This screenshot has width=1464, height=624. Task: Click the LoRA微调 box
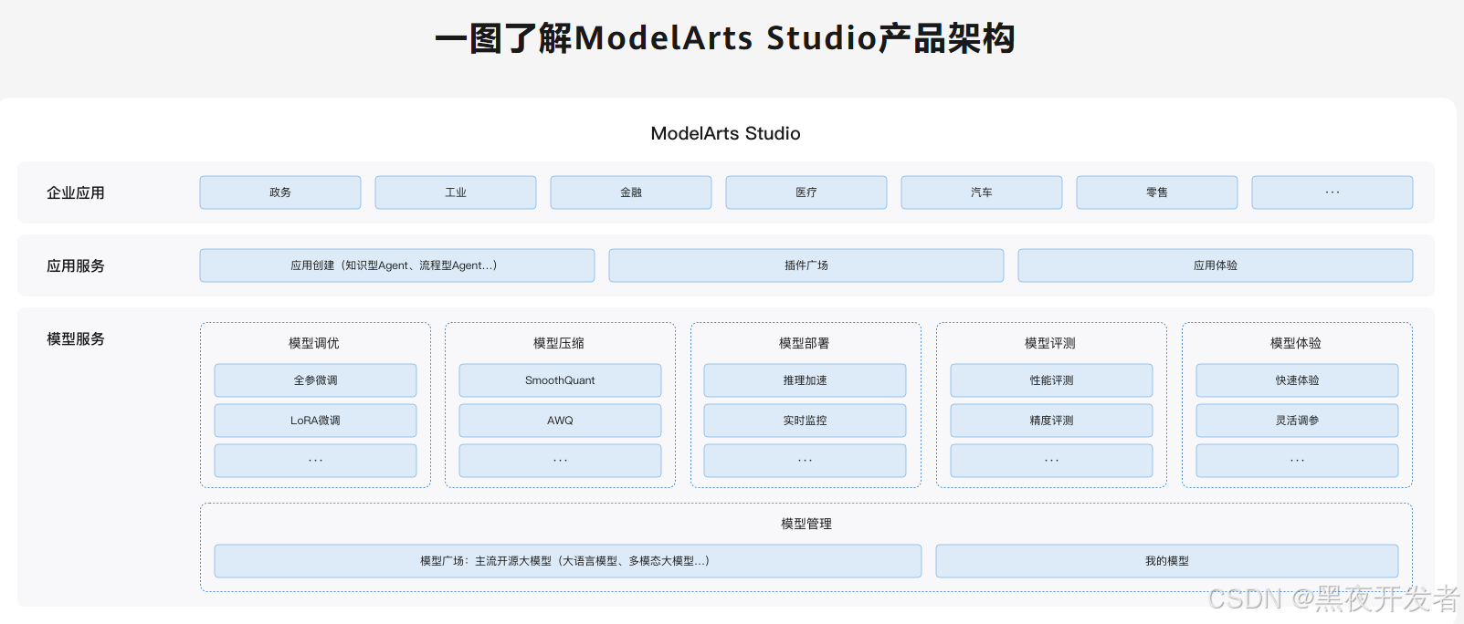[315, 421]
